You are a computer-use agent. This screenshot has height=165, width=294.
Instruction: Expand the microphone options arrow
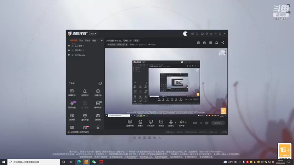pos(175,122)
